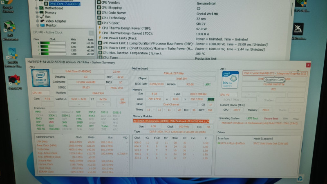
Task: Click lightning icon beside CPU Thermal Design Power
Action: [x=100, y=28]
